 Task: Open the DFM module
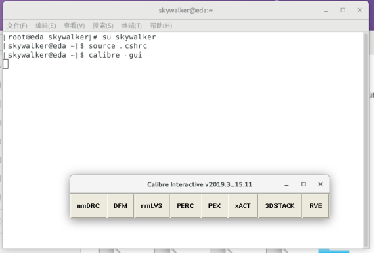tap(120, 206)
